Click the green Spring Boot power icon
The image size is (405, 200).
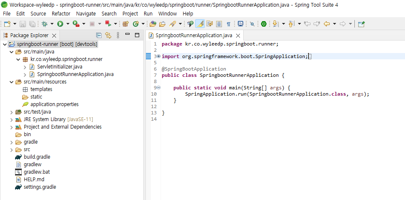263,24
